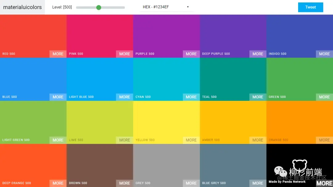The height and width of the screenshot is (187, 333).
Task: Click MORE on Light Blue 500
Action: 125,97
